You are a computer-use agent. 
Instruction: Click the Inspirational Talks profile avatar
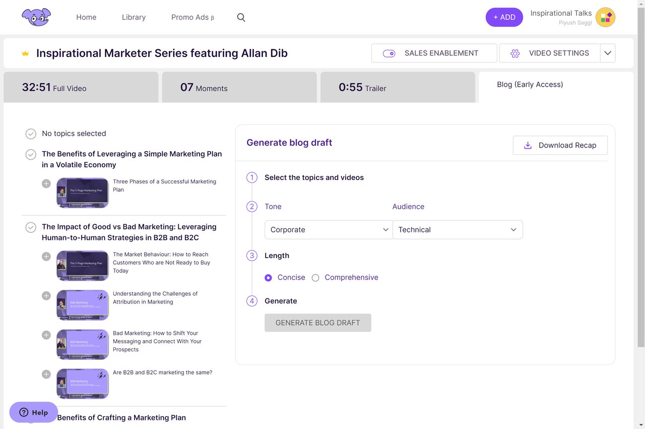tap(605, 17)
